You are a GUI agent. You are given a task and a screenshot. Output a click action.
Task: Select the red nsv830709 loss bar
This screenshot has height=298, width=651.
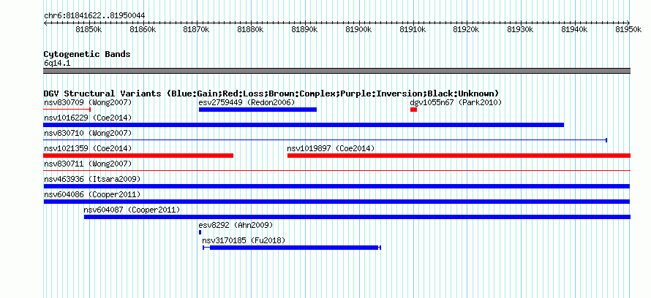[x=67, y=110]
